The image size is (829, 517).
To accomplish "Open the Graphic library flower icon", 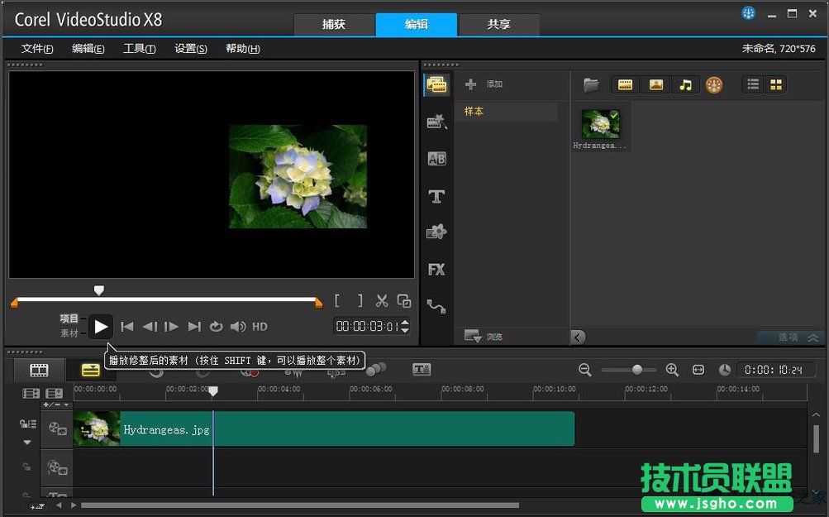I will pyautogui.click(x=436, y=232).
